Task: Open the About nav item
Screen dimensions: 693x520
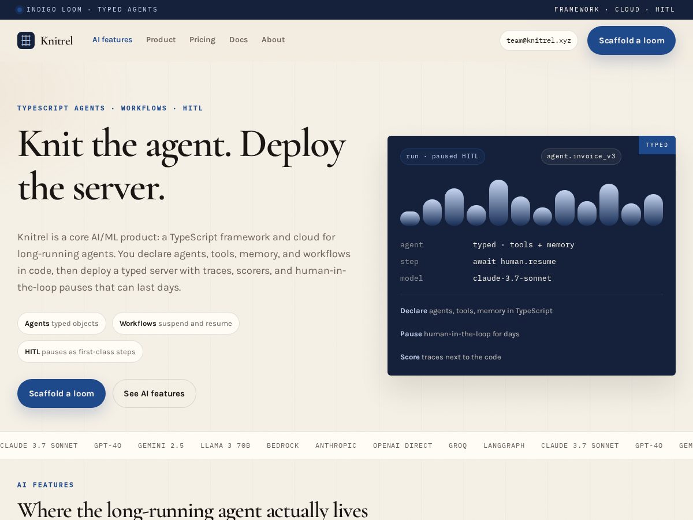Action: [x=273, y=40]
